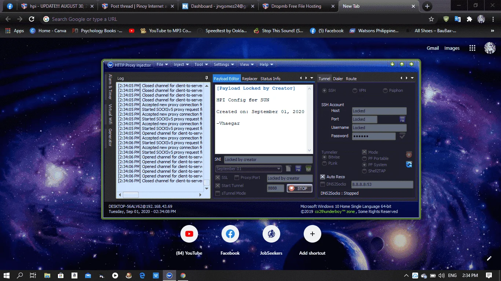Click the Google Translate extension icon

458,19
